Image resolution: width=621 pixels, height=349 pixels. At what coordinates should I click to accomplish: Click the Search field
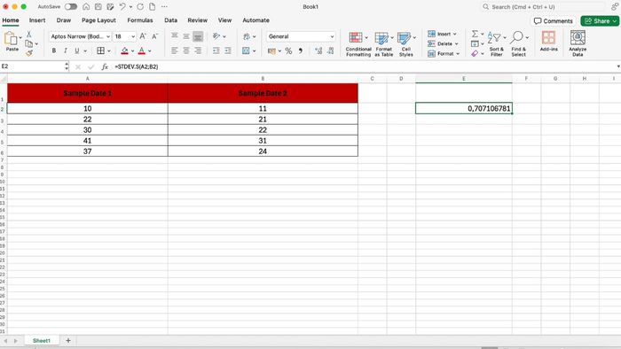click(543, 7)
